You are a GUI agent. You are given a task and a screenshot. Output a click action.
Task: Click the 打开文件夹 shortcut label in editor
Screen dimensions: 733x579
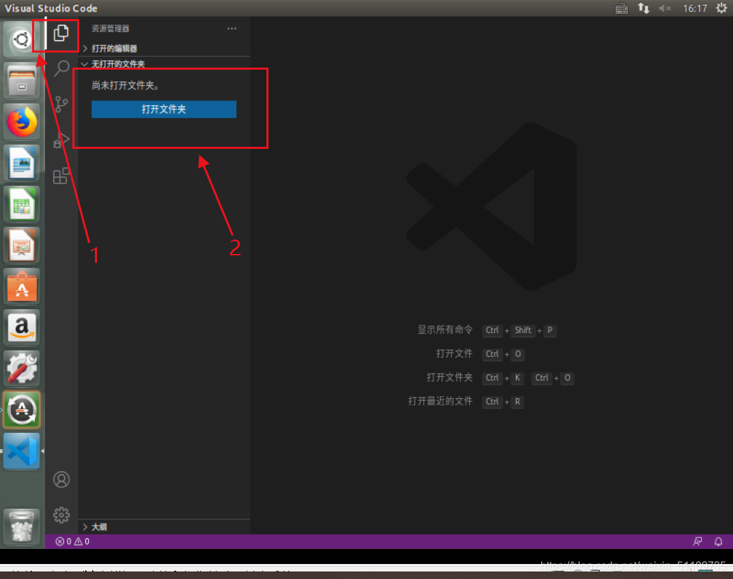[x=450, y=378]
